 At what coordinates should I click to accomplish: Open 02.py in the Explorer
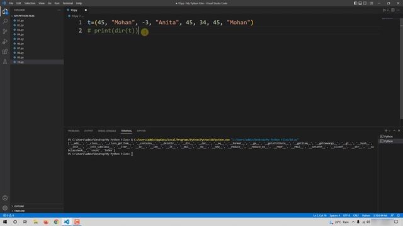pyautogui.click(x=20, y=25)
